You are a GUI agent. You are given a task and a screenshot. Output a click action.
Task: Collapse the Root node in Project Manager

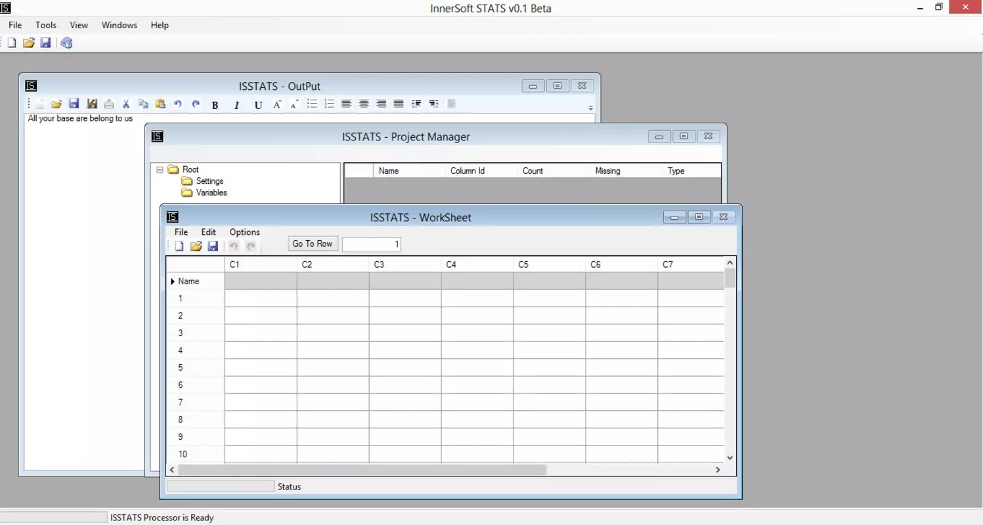160,169
